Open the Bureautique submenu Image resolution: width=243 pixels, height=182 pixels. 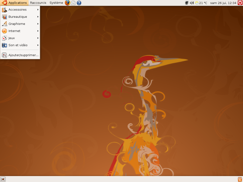[x=20, y=17]
